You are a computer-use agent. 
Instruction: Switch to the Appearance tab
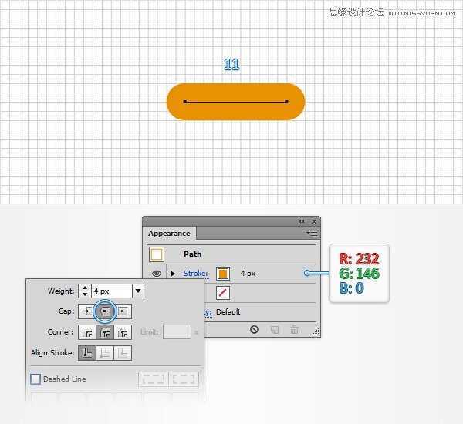[x=169, y=234]
